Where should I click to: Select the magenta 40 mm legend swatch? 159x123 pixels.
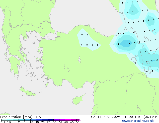[x=68, y=120]
